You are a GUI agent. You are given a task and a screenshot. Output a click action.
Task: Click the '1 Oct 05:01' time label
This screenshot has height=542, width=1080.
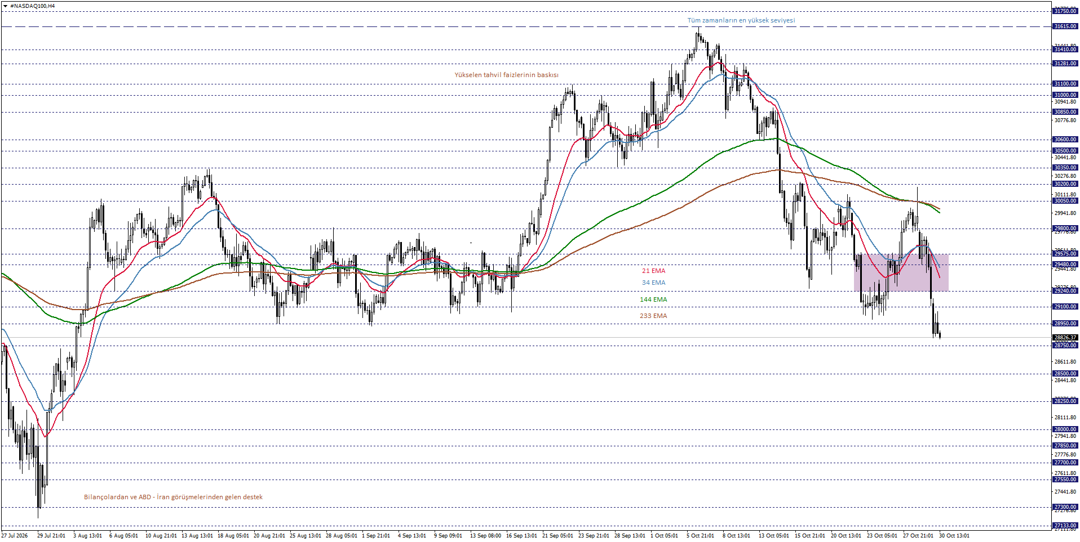point(665,536)
